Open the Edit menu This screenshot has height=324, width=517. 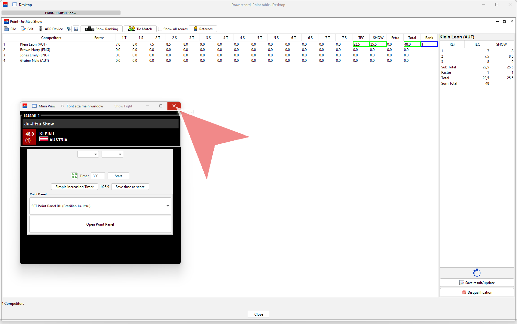pos(27,29)
